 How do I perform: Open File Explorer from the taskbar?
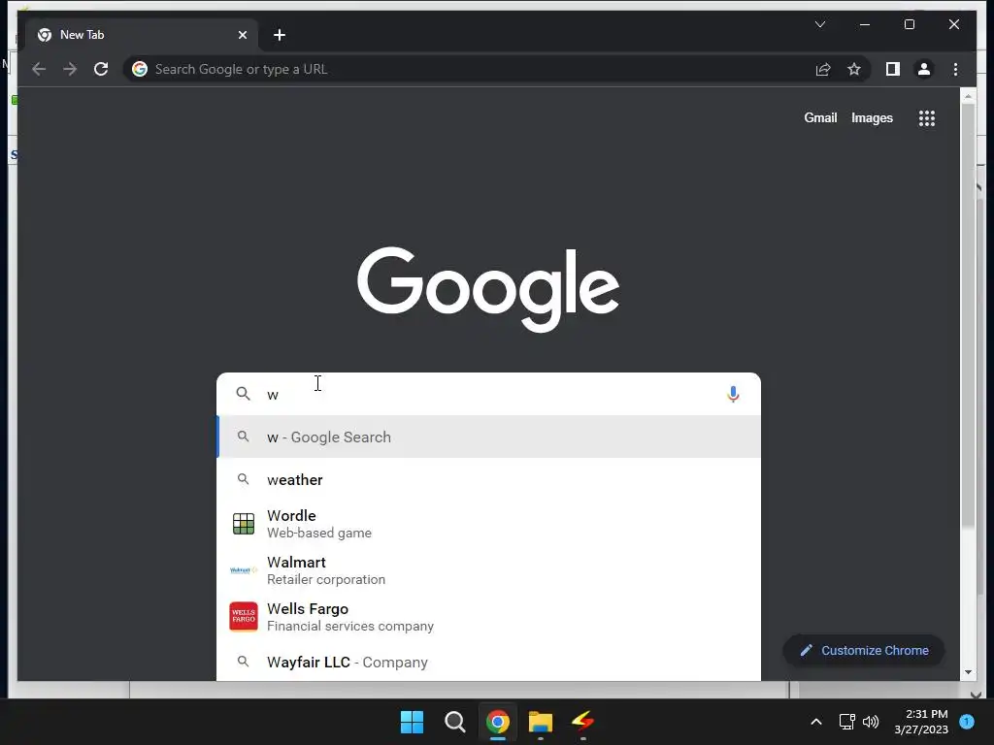541,722
